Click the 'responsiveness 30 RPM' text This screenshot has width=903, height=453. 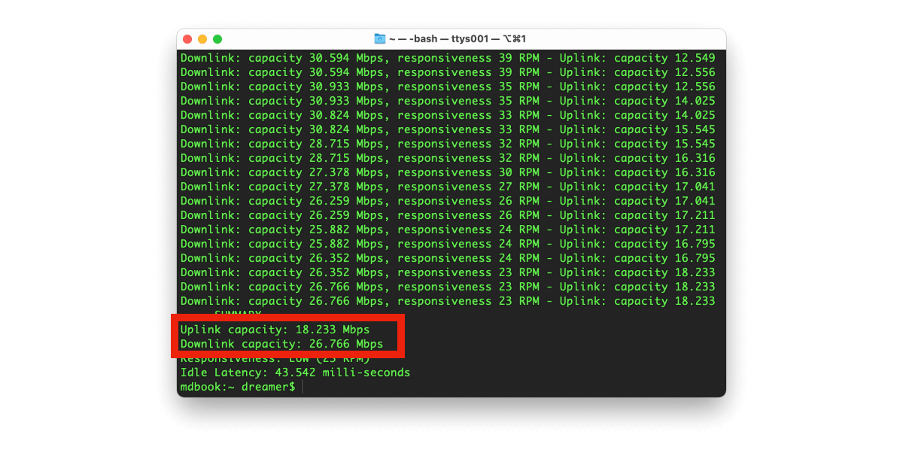coord(468,172)
